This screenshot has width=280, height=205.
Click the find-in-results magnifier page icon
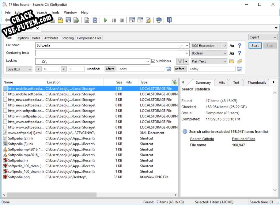click(87, 20)
